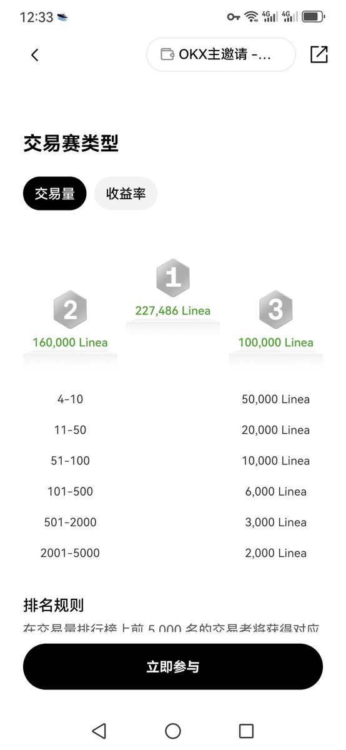Tap the first place silver badge
The width and height of the screenshot is (346, 750).
click(172, 277)
